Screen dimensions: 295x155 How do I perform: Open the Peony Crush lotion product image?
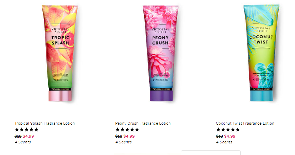point(161,53)
